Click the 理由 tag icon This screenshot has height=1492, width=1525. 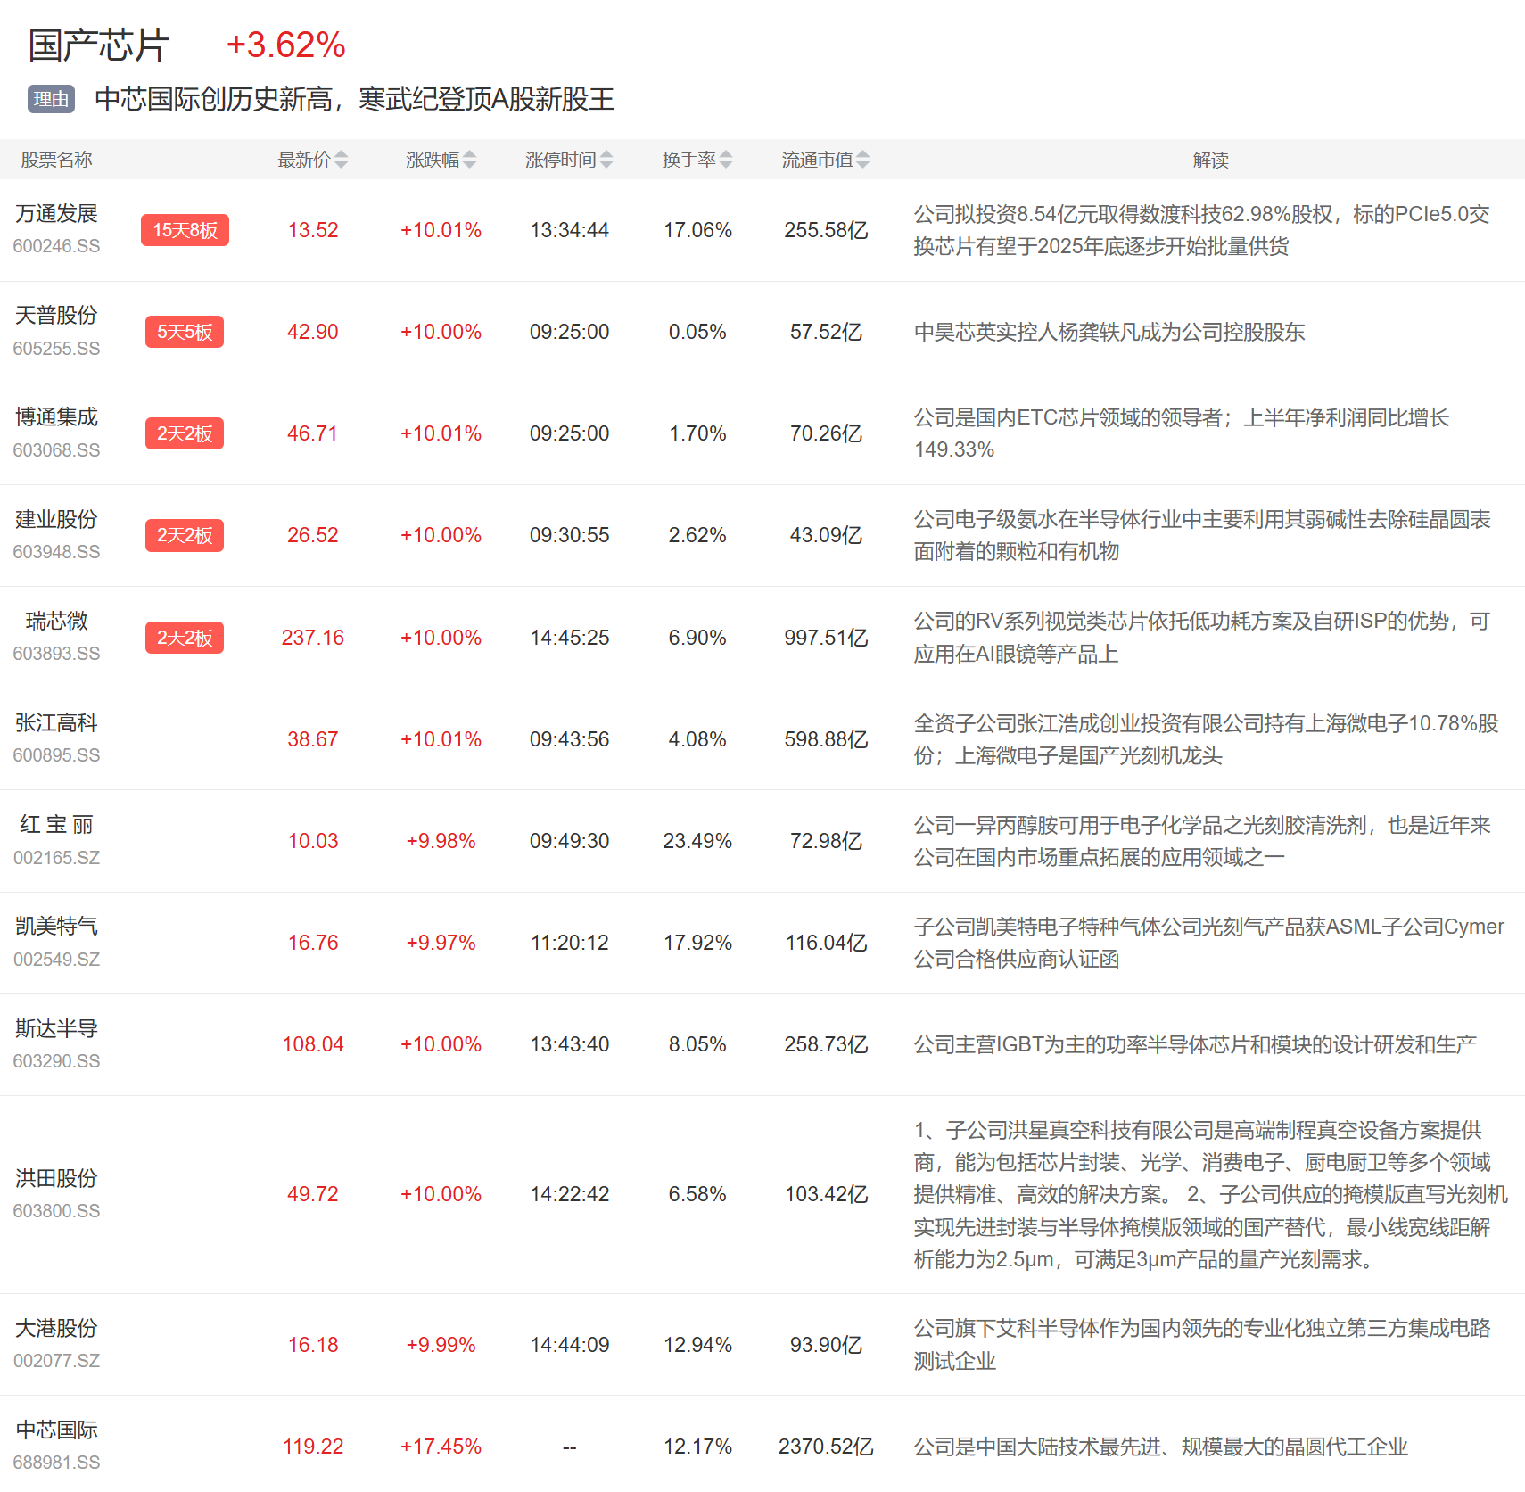(x=51, y=99)
